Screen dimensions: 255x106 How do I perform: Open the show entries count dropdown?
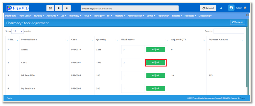click(17, 31)
